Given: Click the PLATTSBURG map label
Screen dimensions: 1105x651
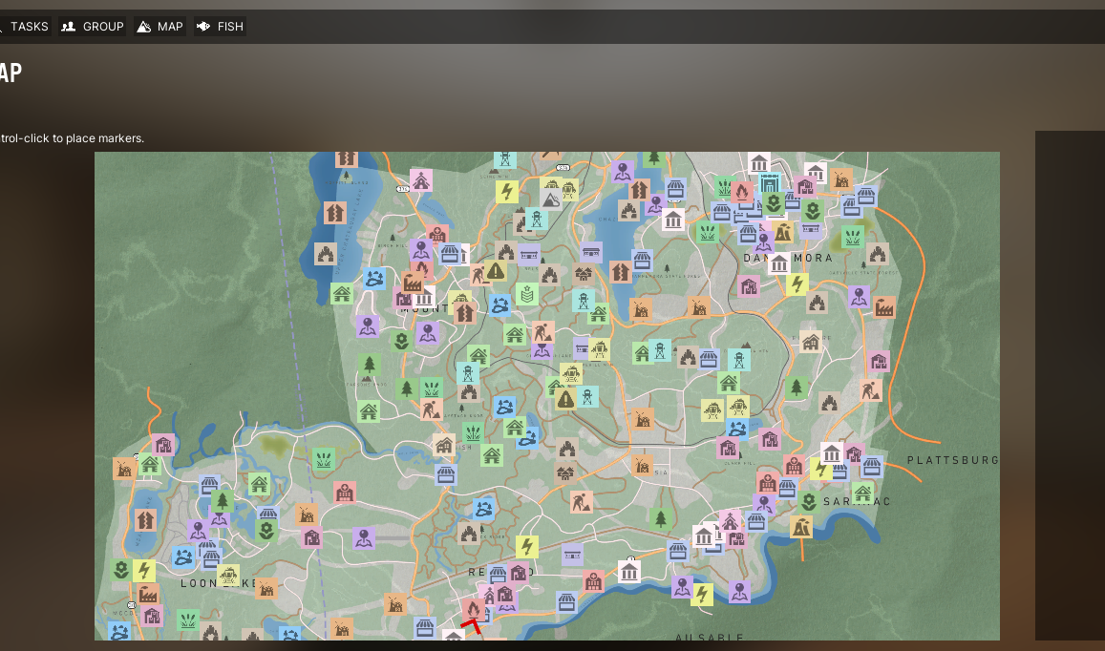Looking at the screenshot, I should [x=953, y=460].
